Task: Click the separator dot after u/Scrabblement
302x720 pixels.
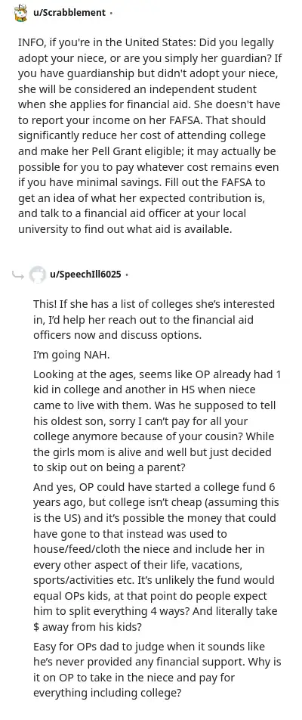Action: pos(111,14)
